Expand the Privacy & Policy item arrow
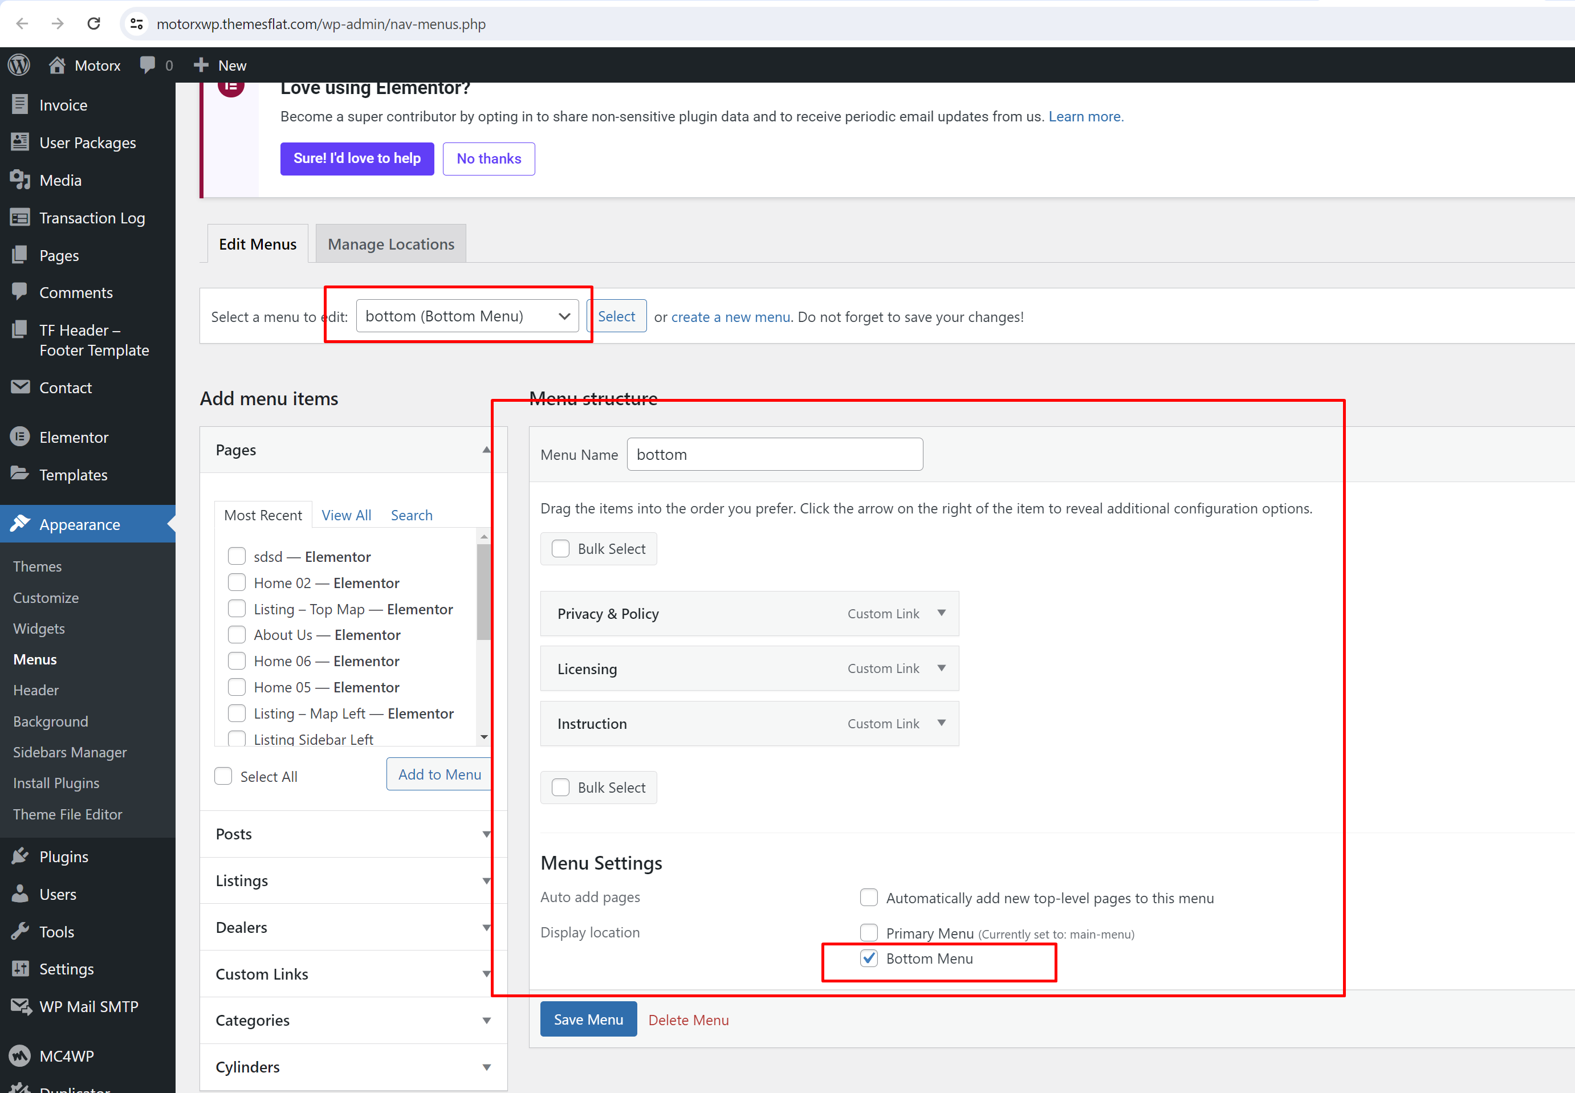Image resolution: width=1575 pixels, height=1093 pixels. click(x=942, y=613)
